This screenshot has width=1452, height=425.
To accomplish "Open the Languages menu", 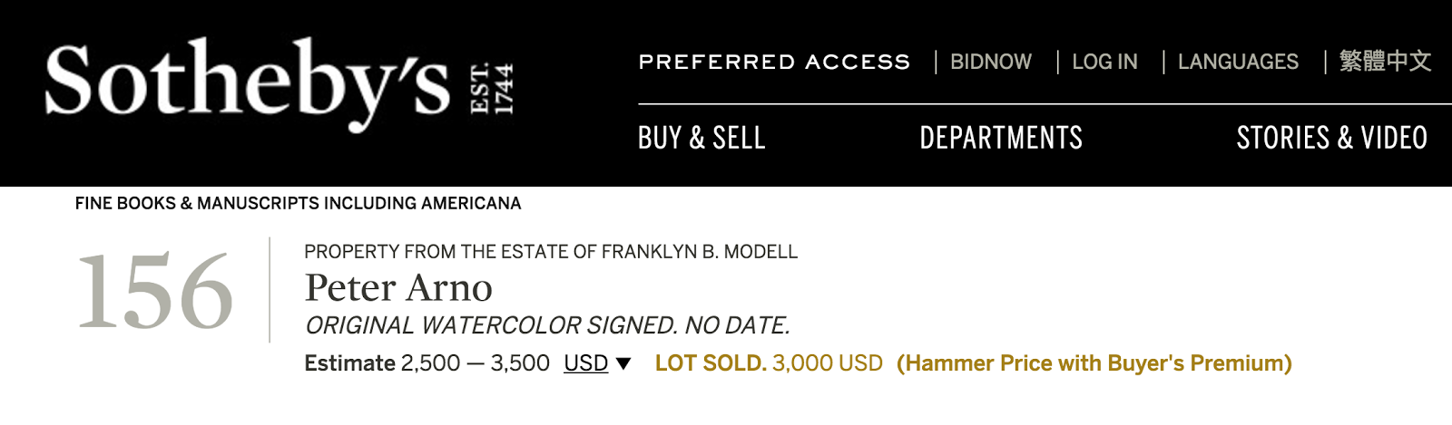I will pos(1238,62).
